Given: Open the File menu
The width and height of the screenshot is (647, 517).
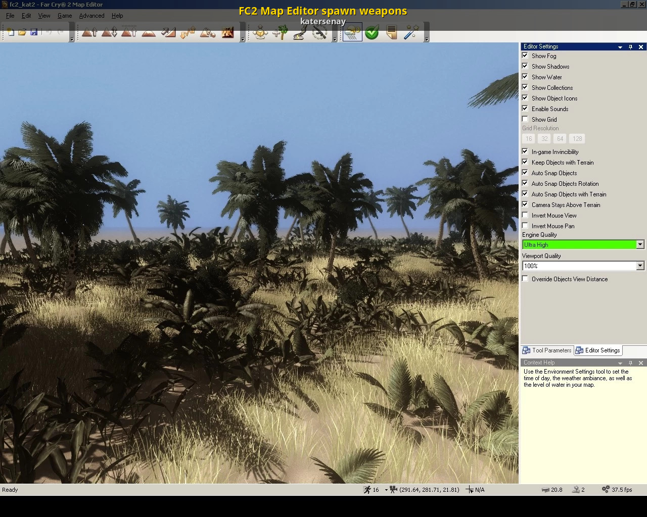Looking at the screenshot, I should coord(10,16).
